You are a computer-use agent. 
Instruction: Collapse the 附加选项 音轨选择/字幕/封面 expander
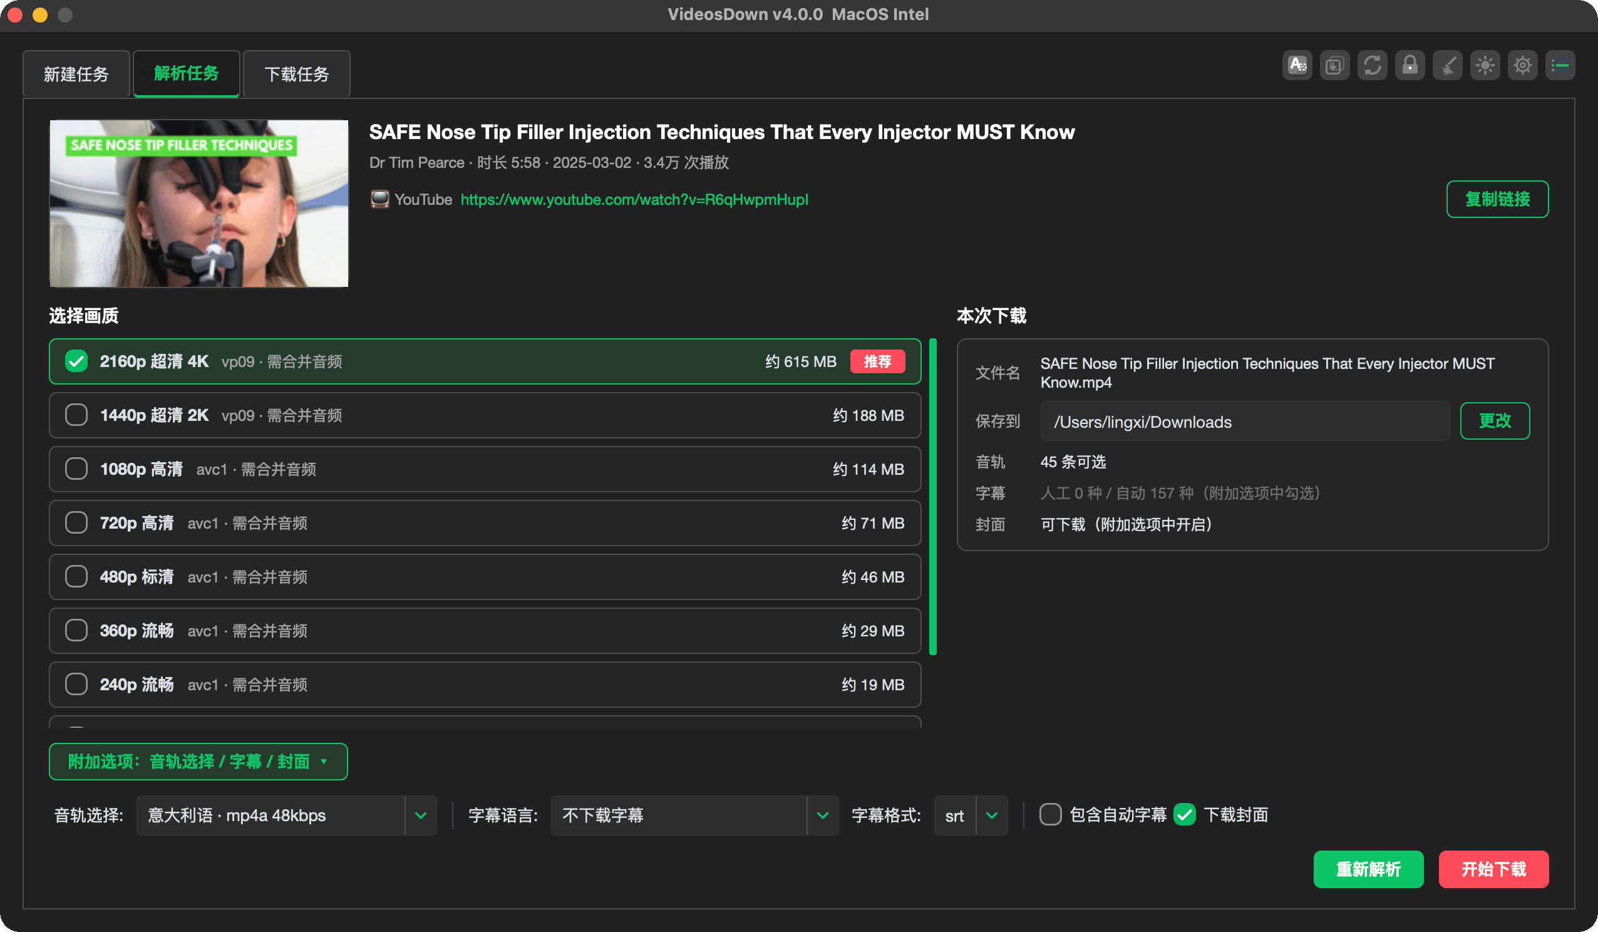(198, 762)
